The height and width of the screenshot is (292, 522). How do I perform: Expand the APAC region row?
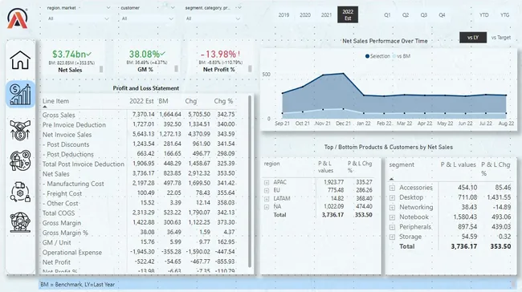point(267,183)
